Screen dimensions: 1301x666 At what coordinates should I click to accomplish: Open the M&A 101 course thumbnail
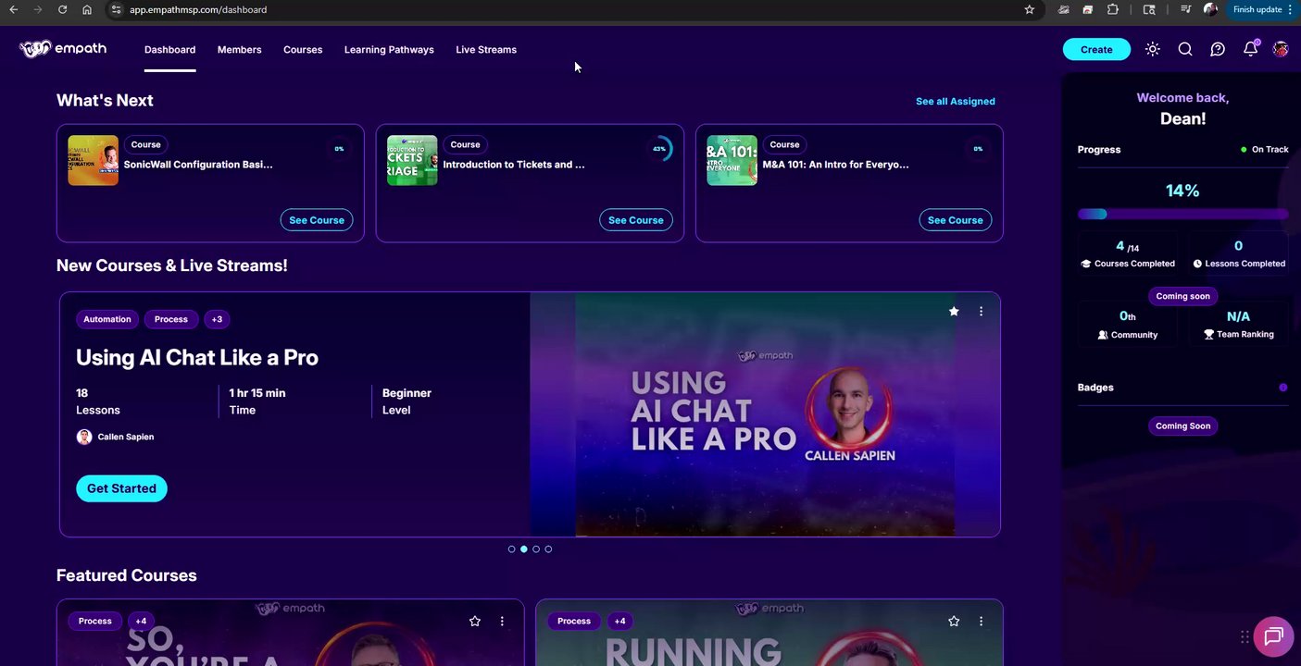click(x=732, y=160)
